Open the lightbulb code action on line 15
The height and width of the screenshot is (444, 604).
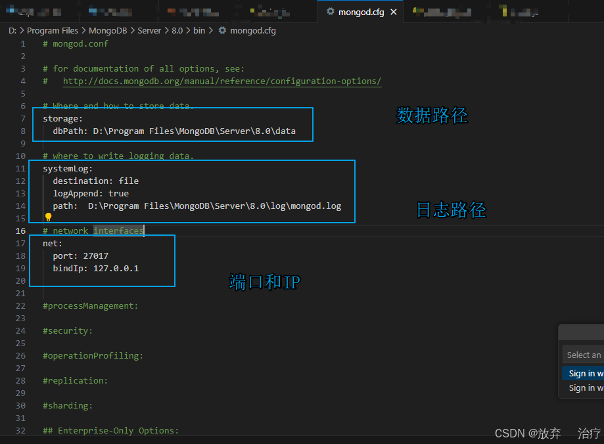[x=48, y=217]
